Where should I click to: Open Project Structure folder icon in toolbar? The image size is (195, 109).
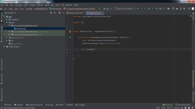pos(168,9)
